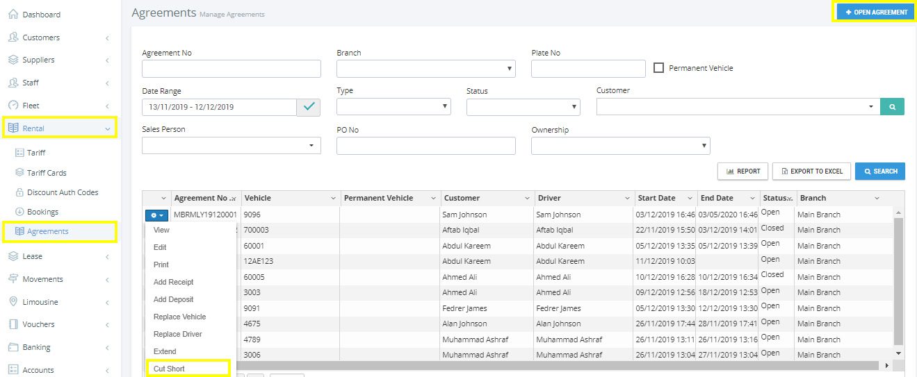Screen dimensions: 917x377
Task: Open gear action menu for first agreement
Action: [x=156, y=215]
